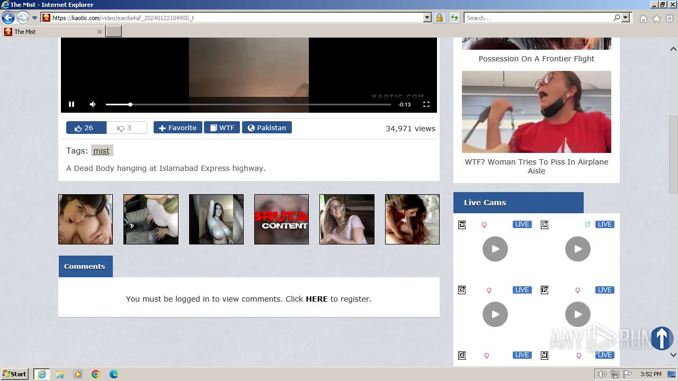The height and width of the screenshot is (381, 678).
Task: Open the recent pages dropdown near Forward
Action: 35,18
